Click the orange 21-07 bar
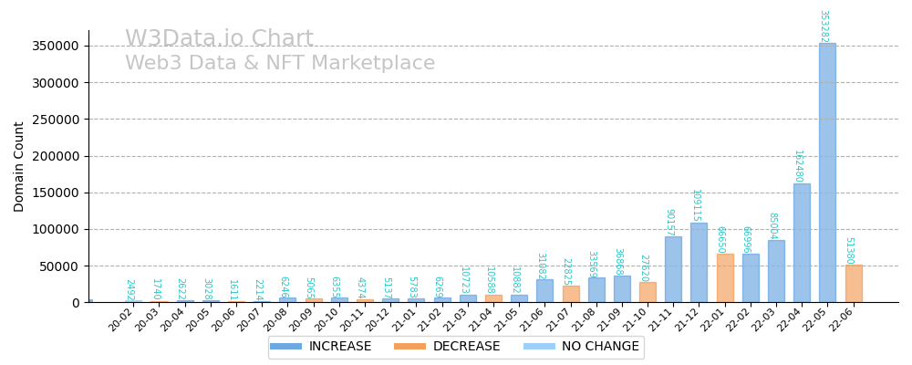The height and width of the screenshot is (365, 912). point(571,294)
